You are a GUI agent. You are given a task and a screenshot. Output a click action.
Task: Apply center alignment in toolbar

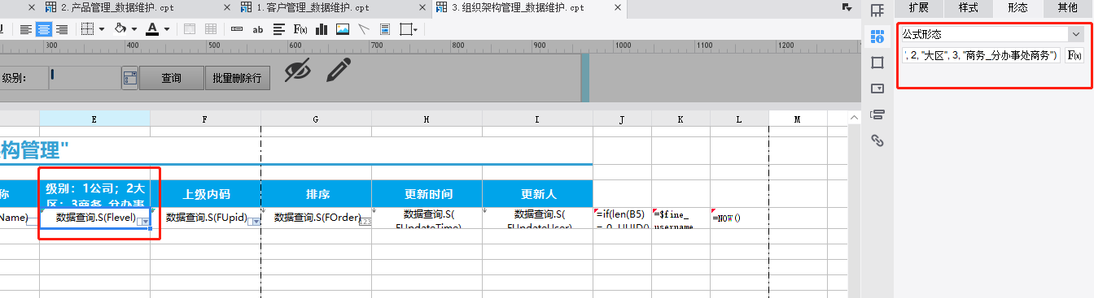(x=43, y=29)
